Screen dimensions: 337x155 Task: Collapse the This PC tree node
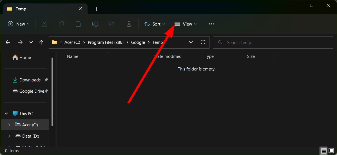[x=6, y=114]
